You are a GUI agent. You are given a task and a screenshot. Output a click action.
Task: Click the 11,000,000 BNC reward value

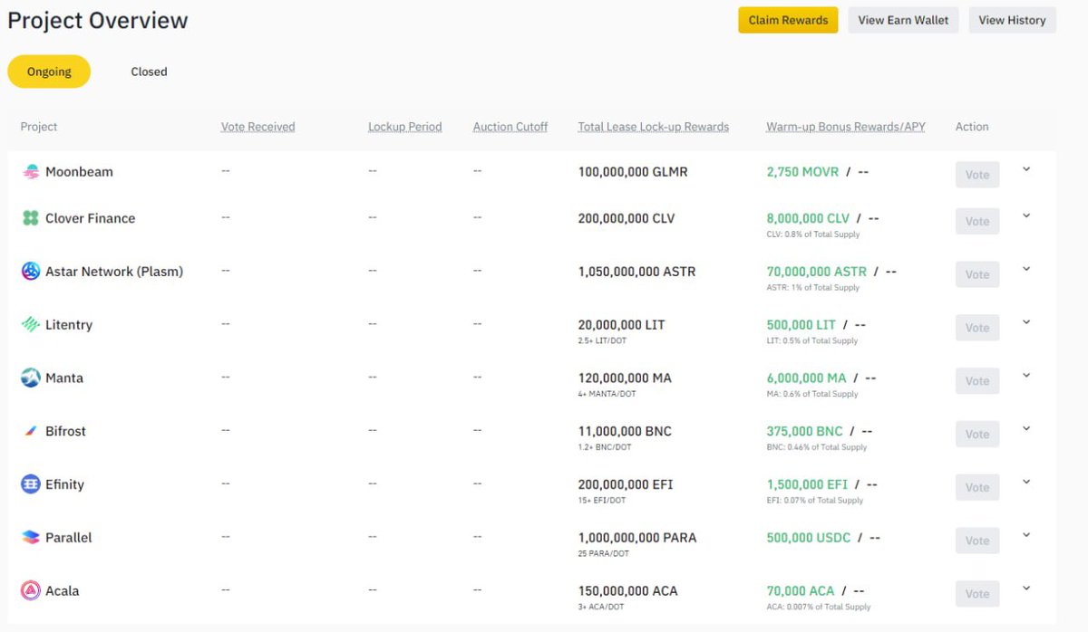point(625,431)
